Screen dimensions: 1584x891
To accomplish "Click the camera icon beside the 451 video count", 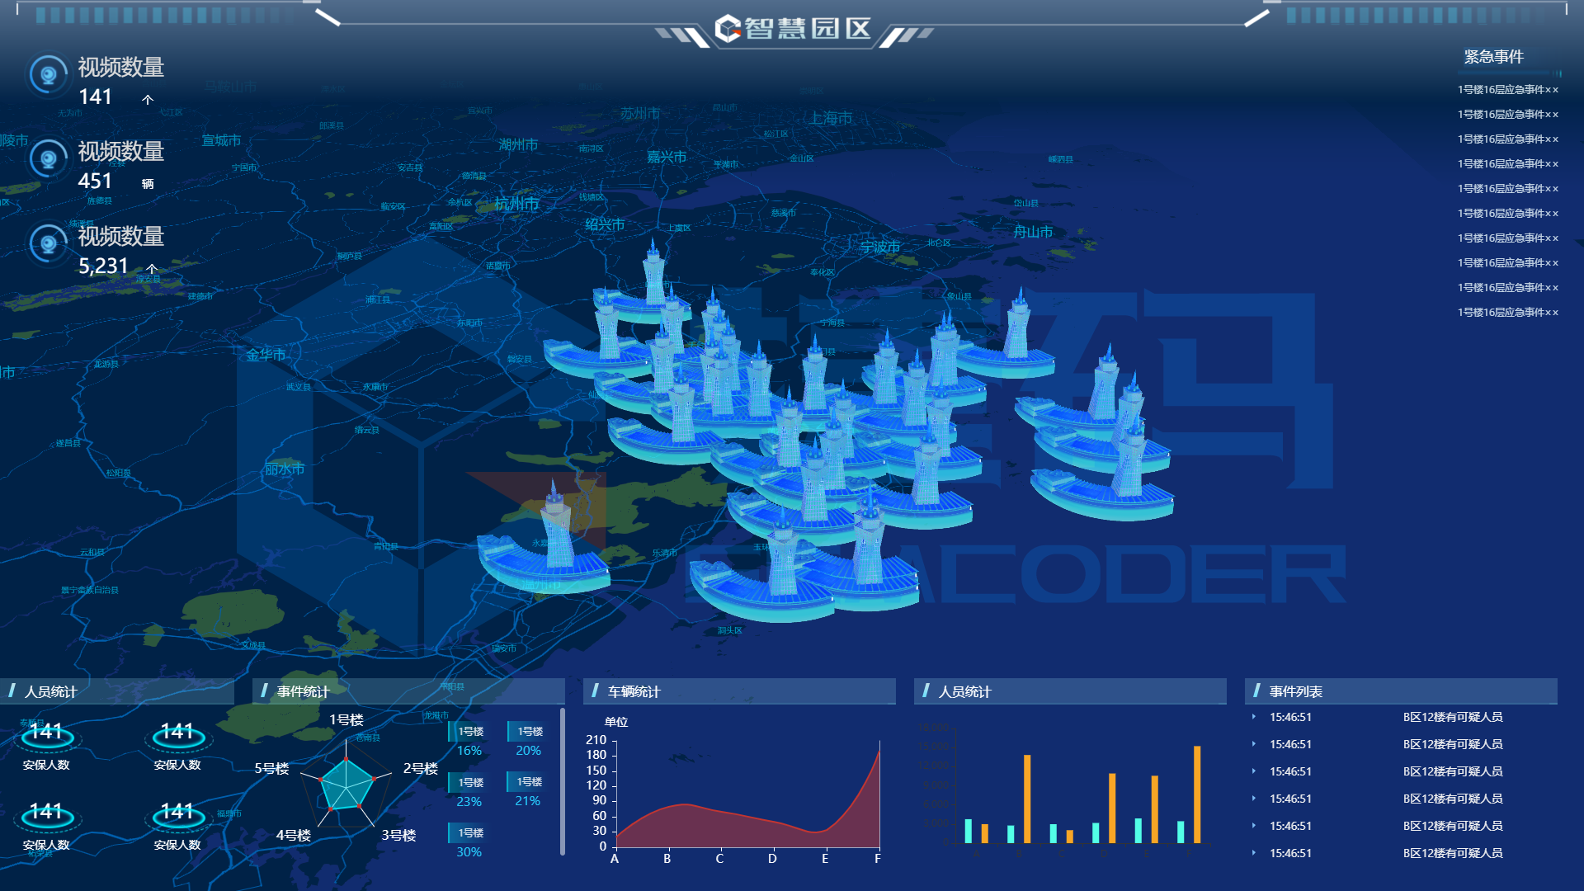I will pyautogui.click(x=49, y=159).
